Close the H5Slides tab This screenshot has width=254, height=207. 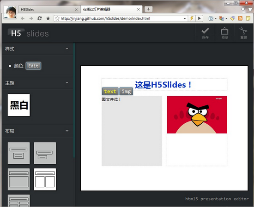(x=76, y=10)
